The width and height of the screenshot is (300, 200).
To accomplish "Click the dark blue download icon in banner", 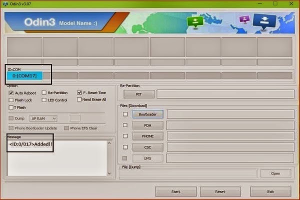I will click(x=264, y=21).
